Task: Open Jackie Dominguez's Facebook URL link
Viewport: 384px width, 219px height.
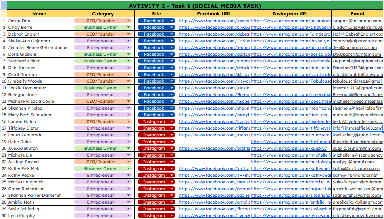Action: click(x=214, y=88)
